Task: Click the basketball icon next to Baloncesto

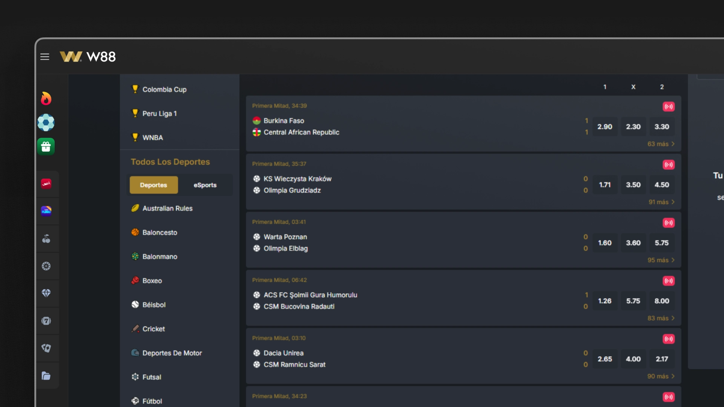Action: point(135,232)
